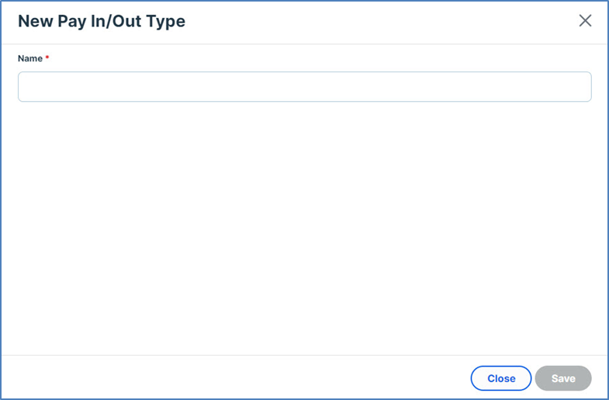Viewport: 609px width, 400px height.
Task: Select the Save button next to Close
Action: pos(563,378)
